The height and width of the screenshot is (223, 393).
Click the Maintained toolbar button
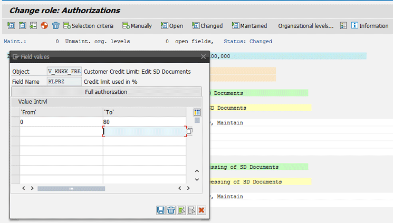(250, 26)
